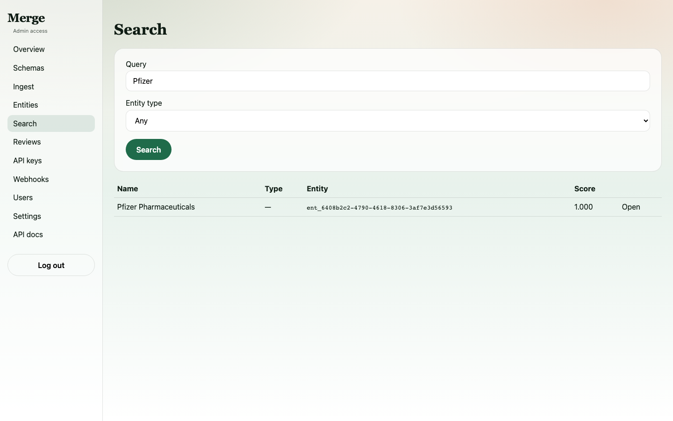
Task: Select the entity ID ent_6408b2c2 text
Action: (x=379, y=208)
